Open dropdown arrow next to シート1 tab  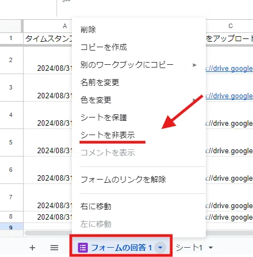[x=211, y=248]
